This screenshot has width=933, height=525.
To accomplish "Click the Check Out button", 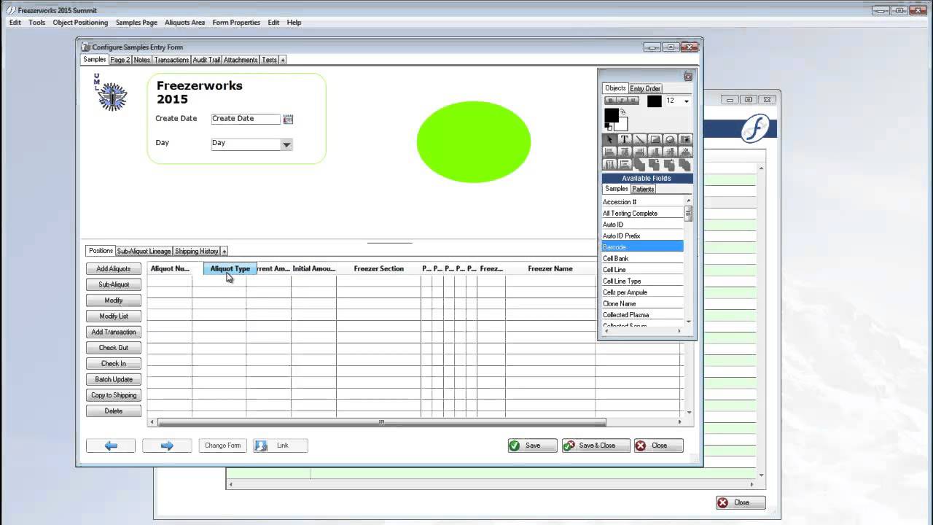I will tap(114, 348).
